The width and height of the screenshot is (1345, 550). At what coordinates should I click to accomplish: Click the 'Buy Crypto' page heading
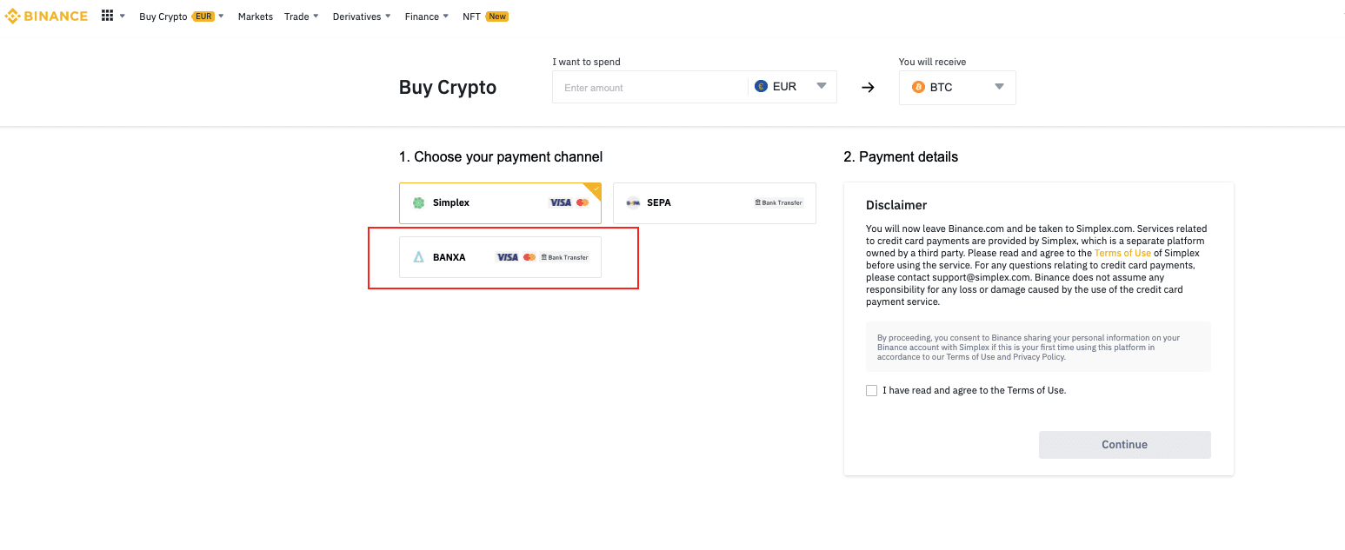click(448, 87)
